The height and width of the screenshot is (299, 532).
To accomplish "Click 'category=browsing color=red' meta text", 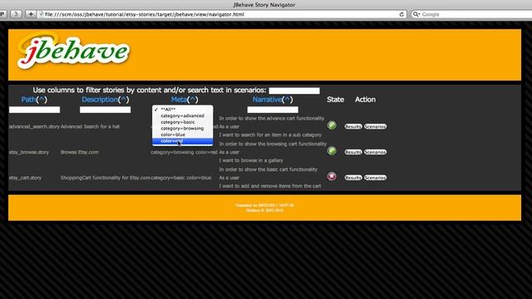I will [x=184, y=152].
